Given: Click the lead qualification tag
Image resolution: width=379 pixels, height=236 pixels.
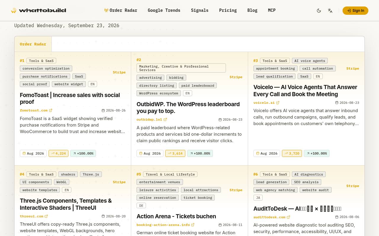Looking at the screenshot, I should (x=274, y=76).
